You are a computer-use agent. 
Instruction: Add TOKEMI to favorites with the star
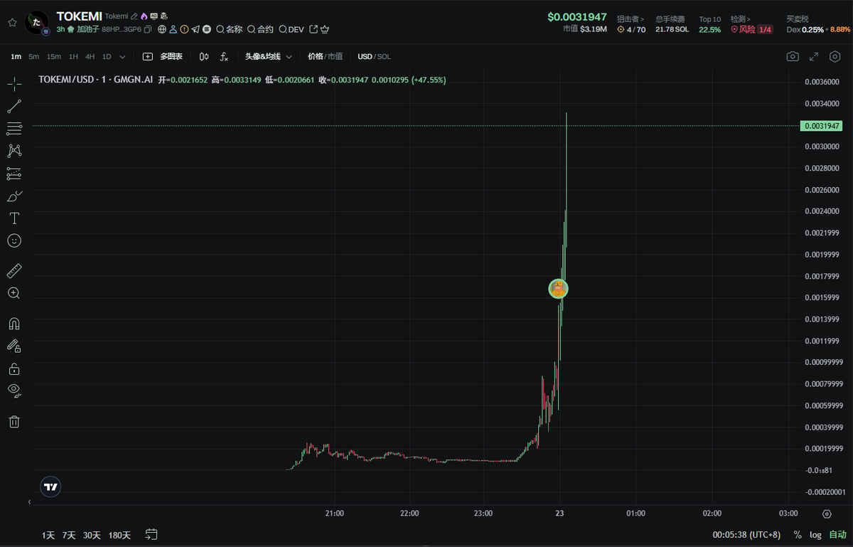pos(12,22)
